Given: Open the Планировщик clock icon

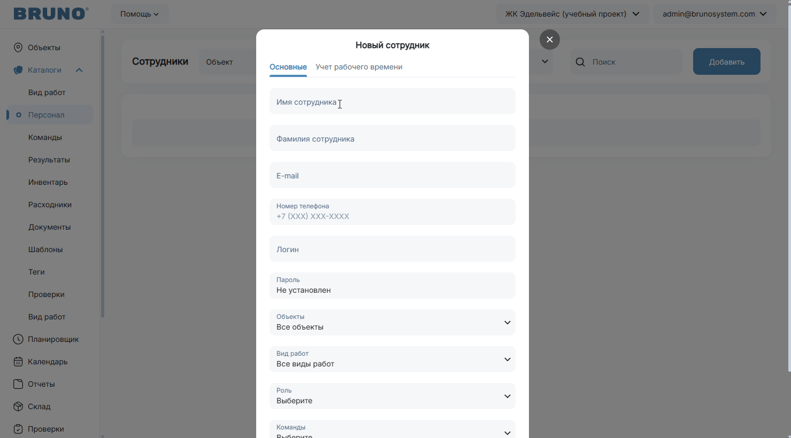Looking at the screenshot, I should pos(18,339).
